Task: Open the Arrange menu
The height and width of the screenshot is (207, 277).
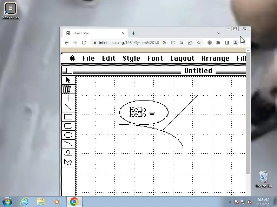Action: 216,58
